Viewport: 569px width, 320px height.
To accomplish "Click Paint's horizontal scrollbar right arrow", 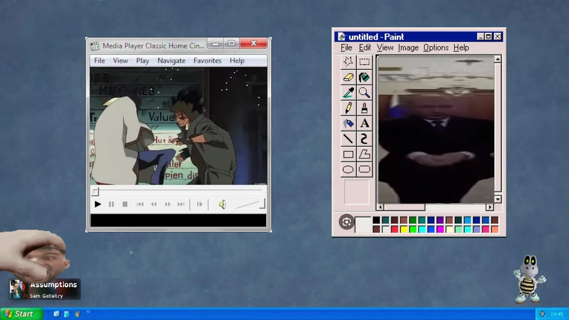I will point(490,207).
